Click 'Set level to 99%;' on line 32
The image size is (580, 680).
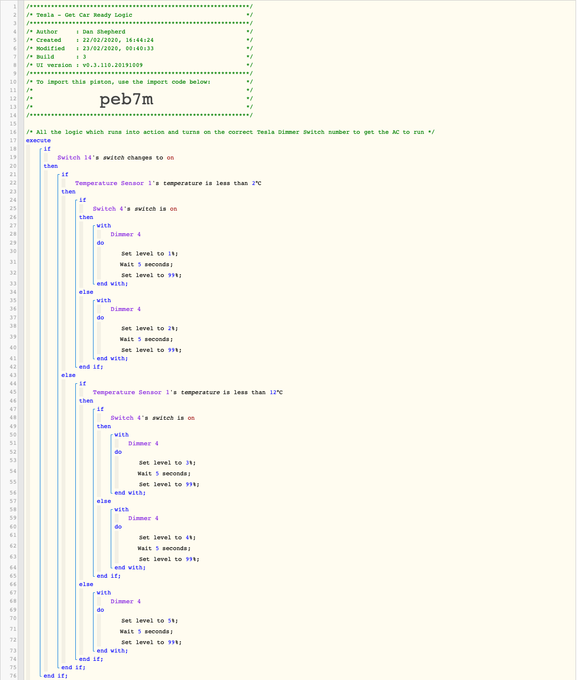coord(152,275)
